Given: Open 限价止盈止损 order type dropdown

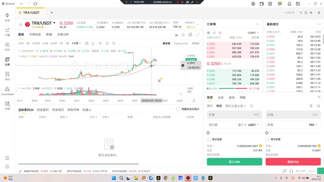Looking at the screenshot, I should (235, 106).
